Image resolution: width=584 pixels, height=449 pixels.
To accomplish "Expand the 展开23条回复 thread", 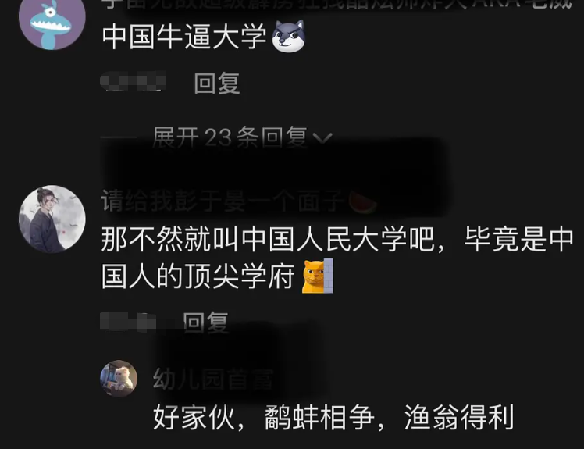I will click(x=242, y=137).
